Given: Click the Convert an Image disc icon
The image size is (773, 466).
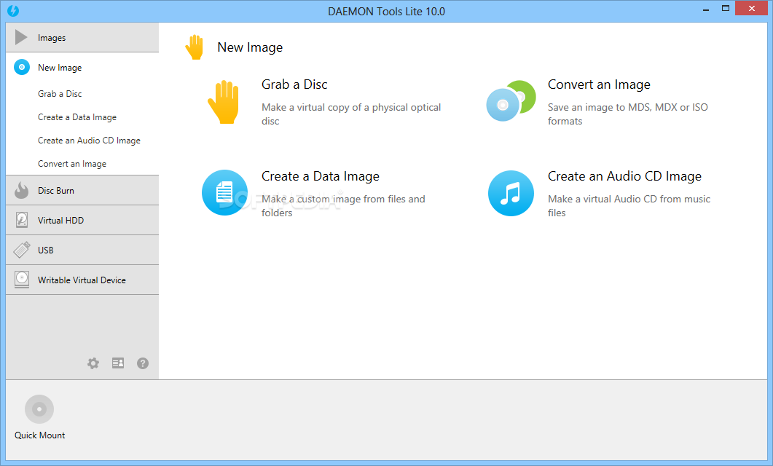Looking at the screenshot, I should click(x=510, y=102).
